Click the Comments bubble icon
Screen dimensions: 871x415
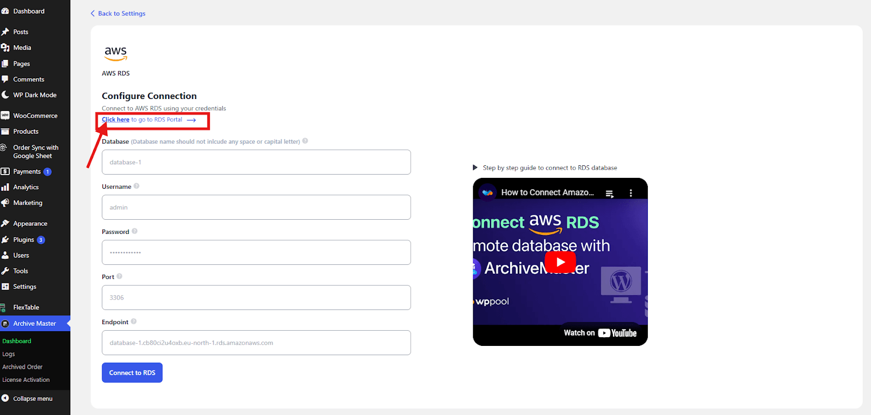5,79
